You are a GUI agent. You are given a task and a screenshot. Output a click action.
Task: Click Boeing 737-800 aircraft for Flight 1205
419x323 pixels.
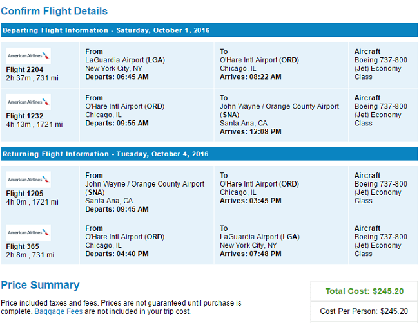(380, 184)
